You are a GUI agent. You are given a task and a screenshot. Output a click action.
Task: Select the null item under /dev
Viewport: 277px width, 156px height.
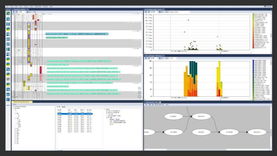[x=19, y=120]
